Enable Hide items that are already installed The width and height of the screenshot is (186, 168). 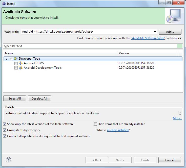[95, 124]
